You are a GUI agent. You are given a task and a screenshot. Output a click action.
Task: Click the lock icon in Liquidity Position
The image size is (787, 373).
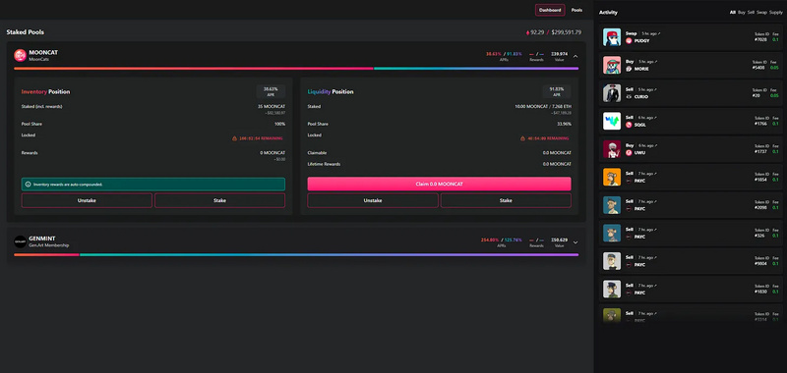(522, 138)
